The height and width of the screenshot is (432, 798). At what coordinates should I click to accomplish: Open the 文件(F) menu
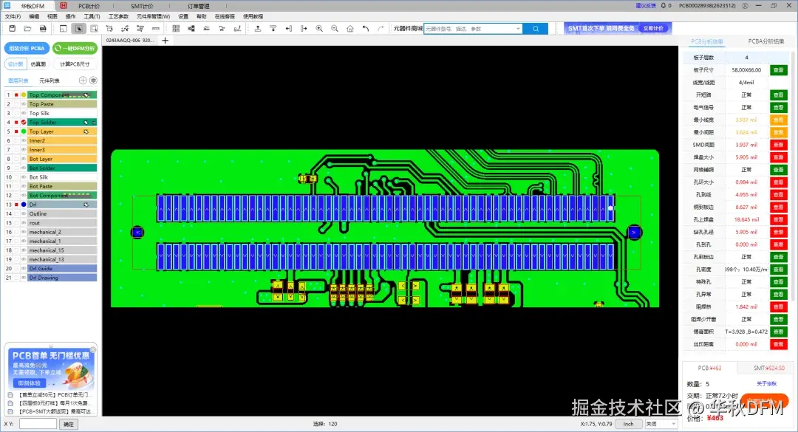pos(13,16)
